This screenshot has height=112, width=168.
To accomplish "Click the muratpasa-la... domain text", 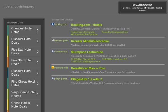I will (62, 52).
